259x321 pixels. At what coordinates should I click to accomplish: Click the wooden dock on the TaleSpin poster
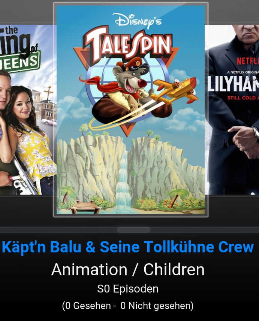(x=85, y=206)
